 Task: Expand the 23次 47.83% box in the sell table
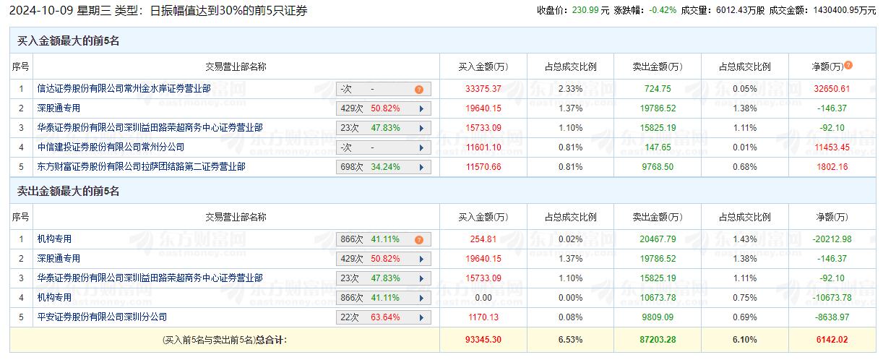point(421,278)
